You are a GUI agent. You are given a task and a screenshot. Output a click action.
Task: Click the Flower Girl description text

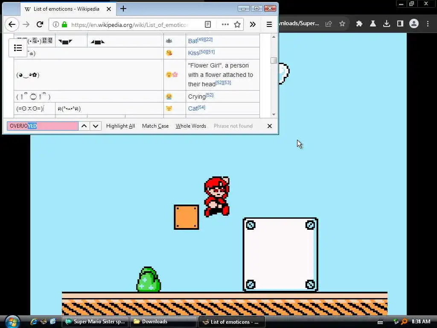pyautogui.click(x=221, y=74)
